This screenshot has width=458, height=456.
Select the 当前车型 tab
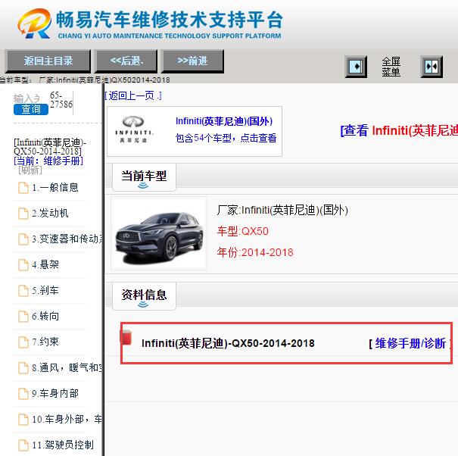[x=144, y=177]
